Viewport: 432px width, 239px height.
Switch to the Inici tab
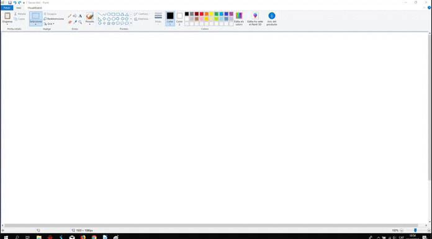[19, 7]
